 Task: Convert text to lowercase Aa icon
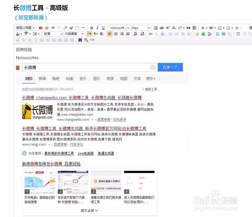[142, 34]
